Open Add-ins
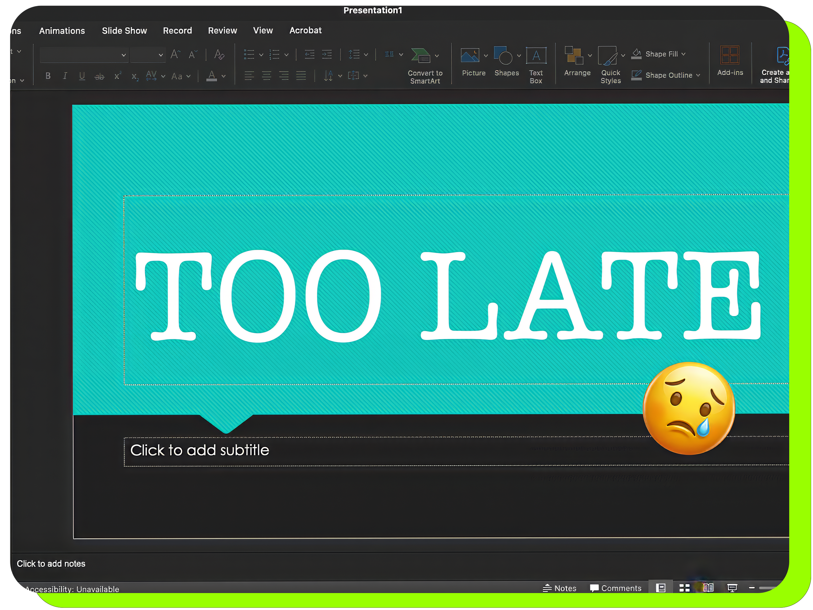The height and width of the screenshot is (610, 813). click(x=730, y=61)
